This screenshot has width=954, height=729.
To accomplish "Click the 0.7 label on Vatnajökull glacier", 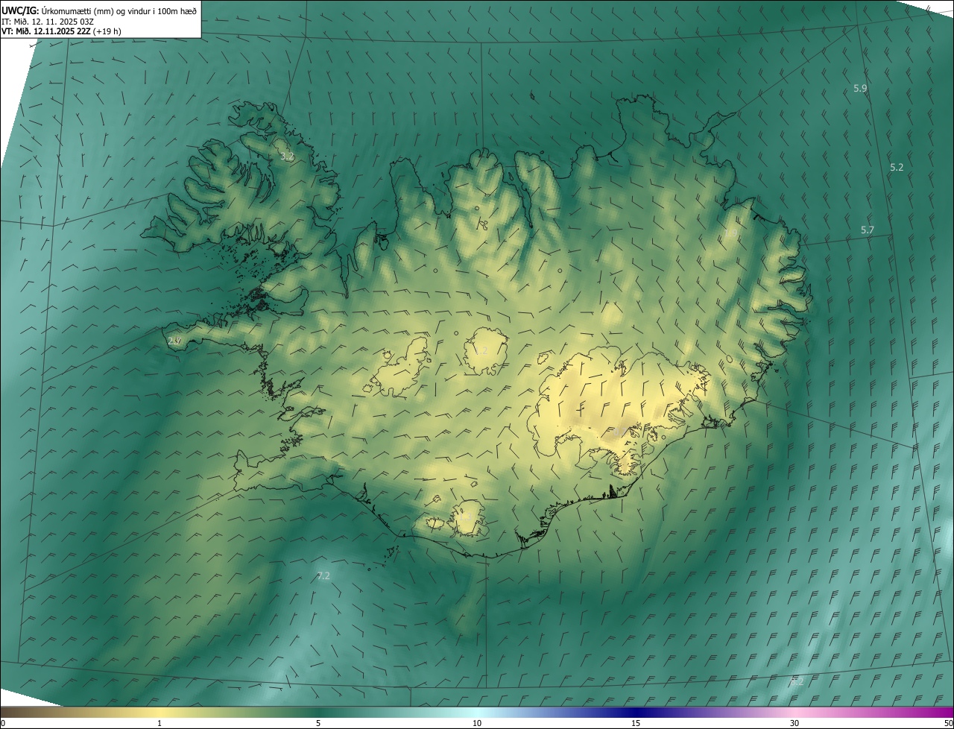I will coord(619,432).
